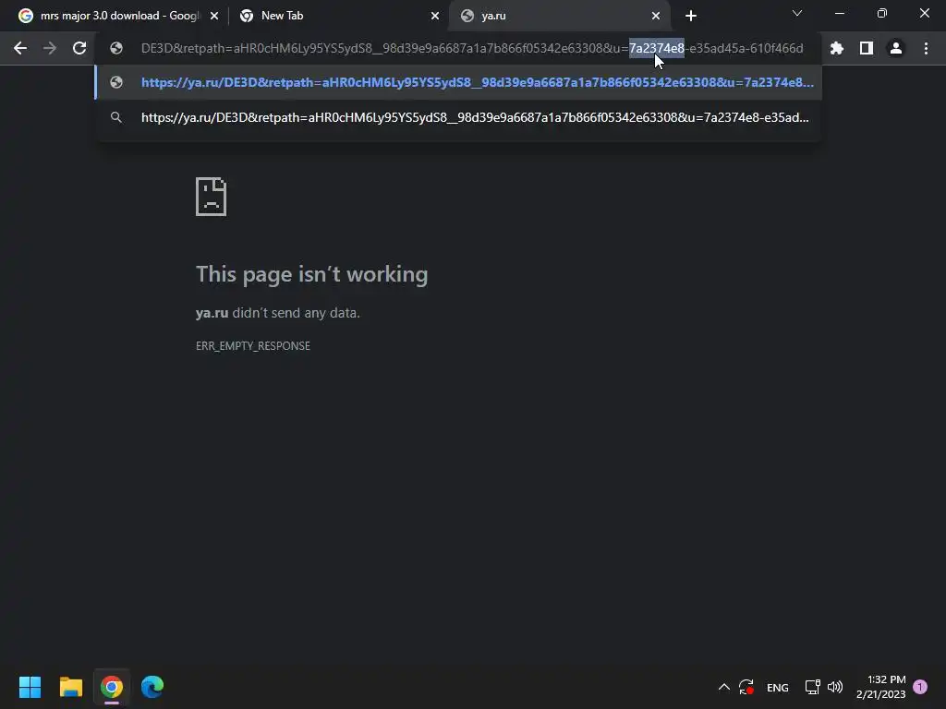The width and height of the screenshot is (946, 709).
Task: Open a new tab with plus button
Action: tap(691, 16)
